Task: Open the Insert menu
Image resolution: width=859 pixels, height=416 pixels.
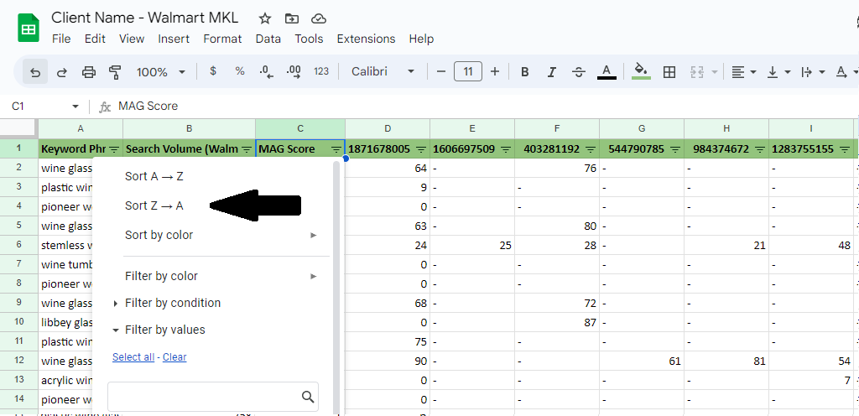Action: coord(174,39)
